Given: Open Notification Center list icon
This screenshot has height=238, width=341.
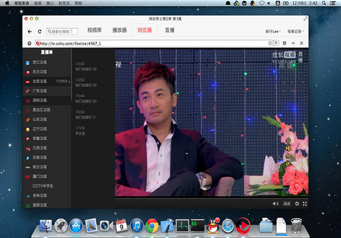Looking at the screenshot, I should (x=332, y=3).
